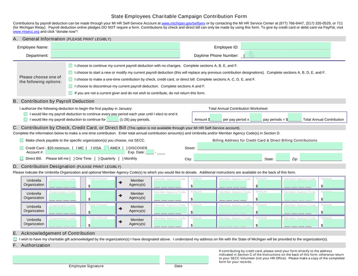Click the F. Authorization heading
This screenshot has height=276, width=358.
(x=31, y=245)
